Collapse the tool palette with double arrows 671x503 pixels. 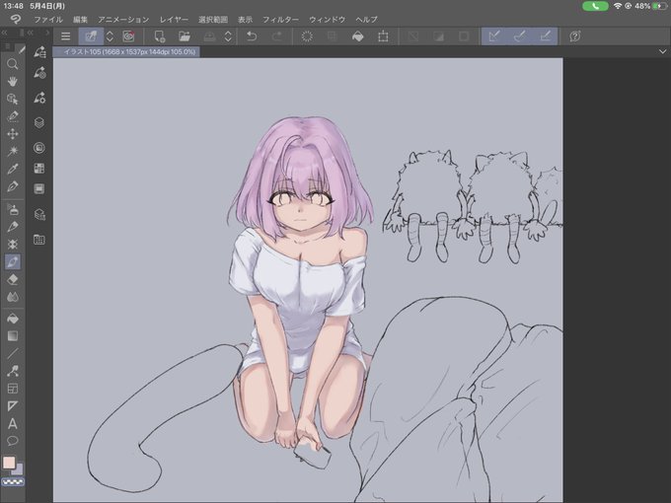pyautogui.click(x=4, y=33)
